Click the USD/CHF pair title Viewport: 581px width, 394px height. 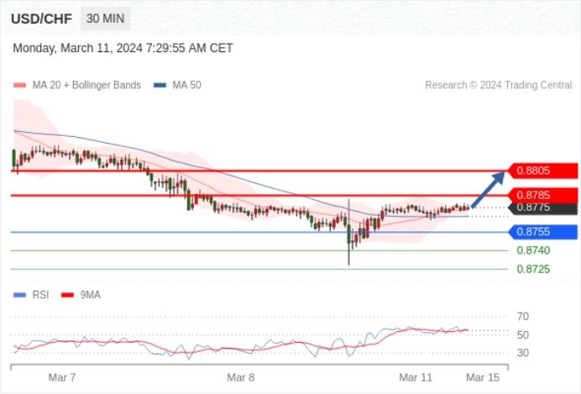(x=41, y=19)
